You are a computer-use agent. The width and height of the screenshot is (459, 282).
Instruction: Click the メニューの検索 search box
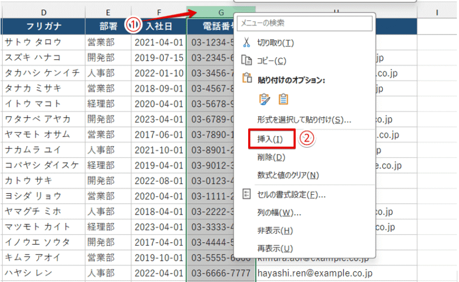(x=305, y=23)
